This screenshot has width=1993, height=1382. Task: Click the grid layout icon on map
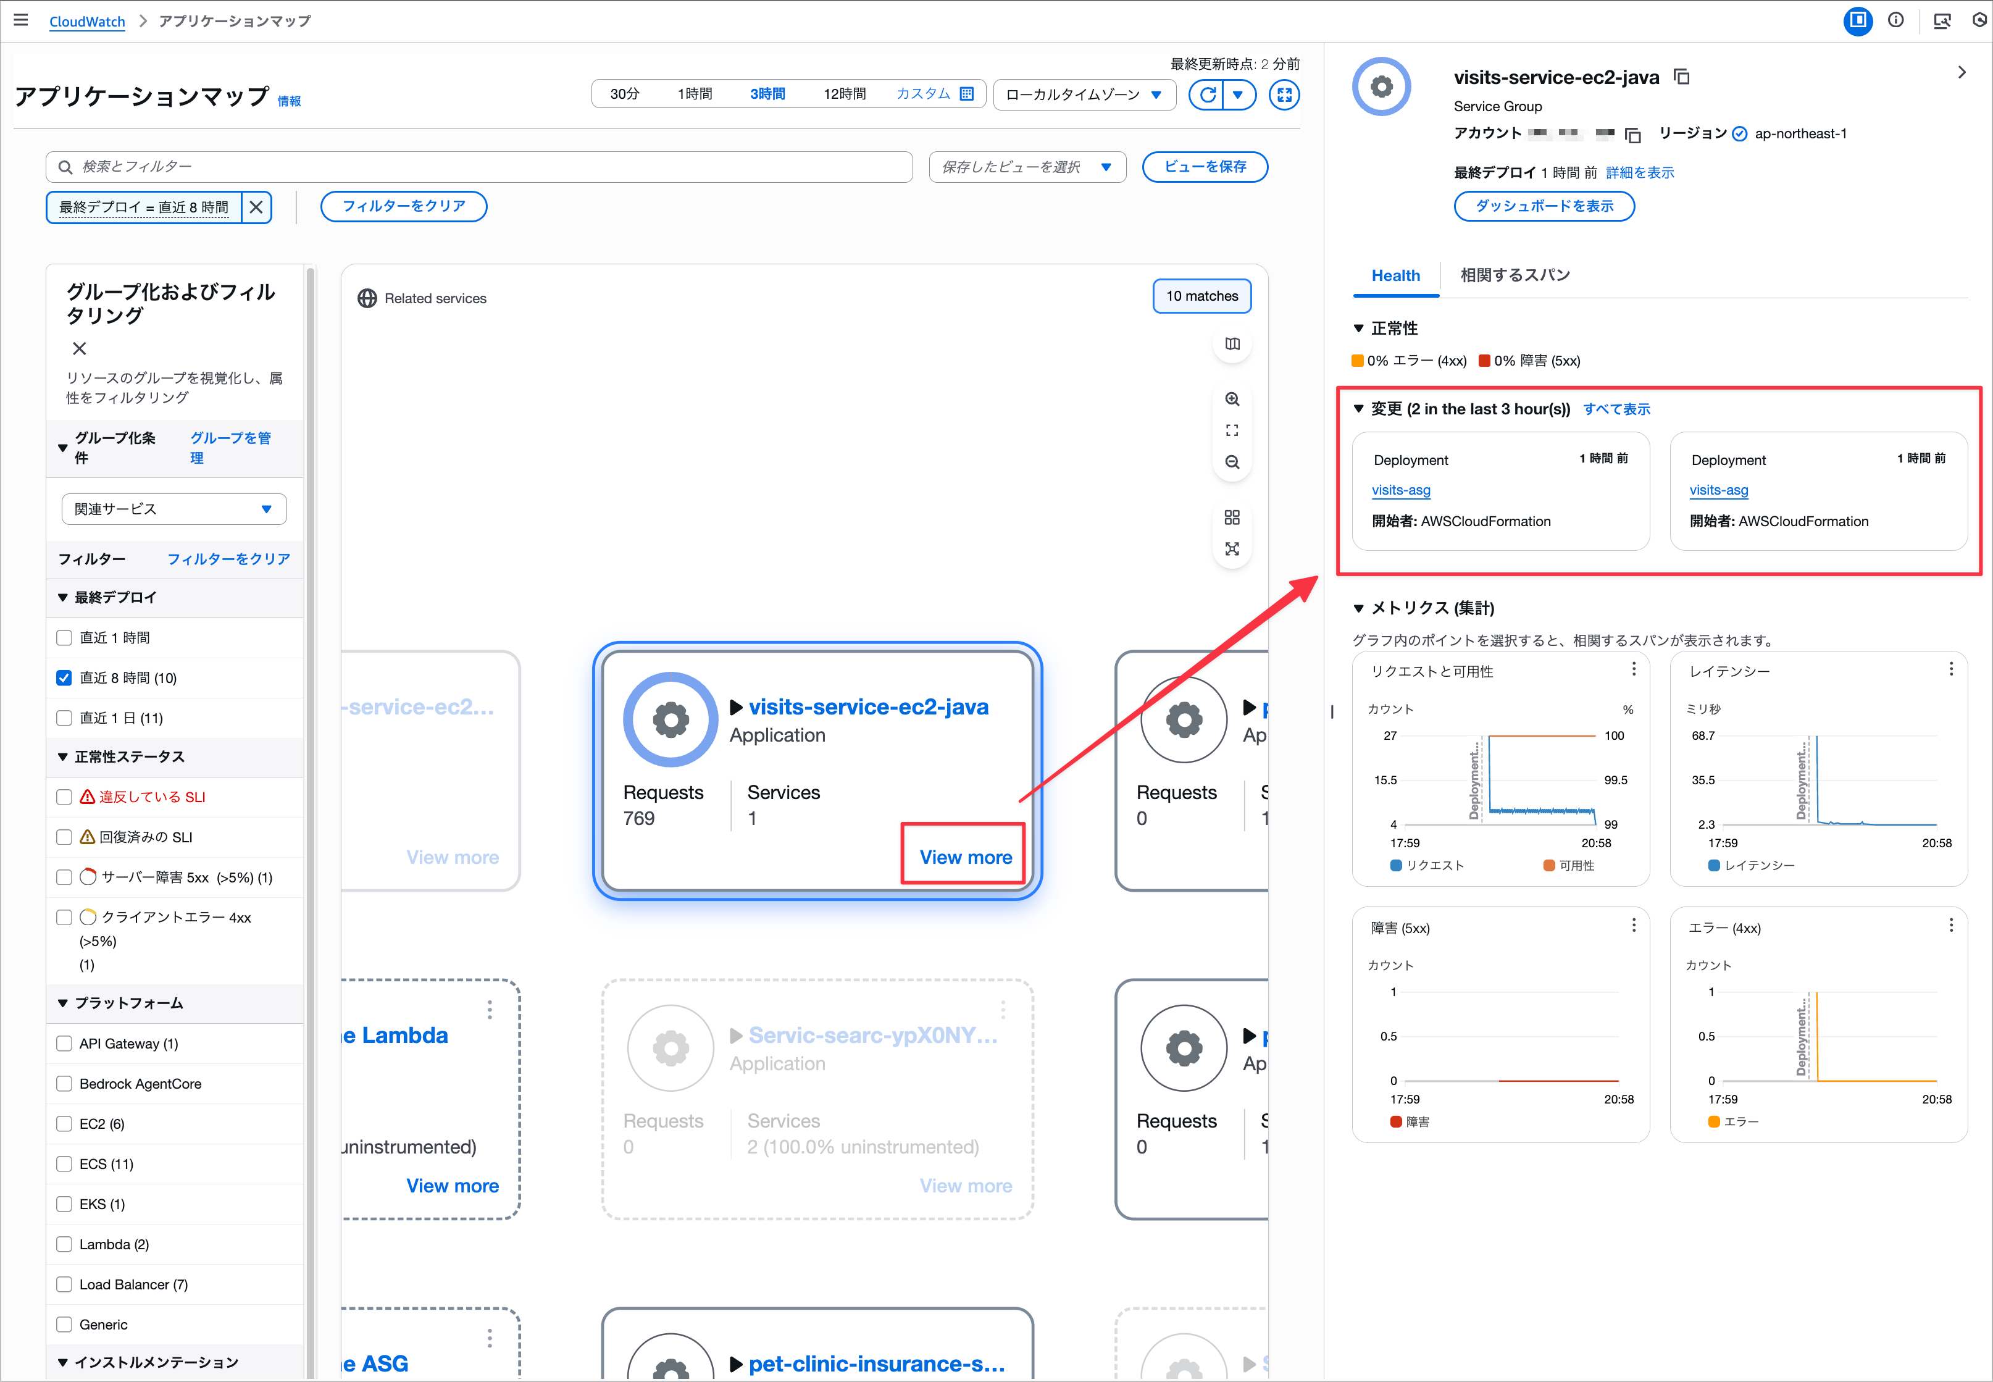[1232, 518]
